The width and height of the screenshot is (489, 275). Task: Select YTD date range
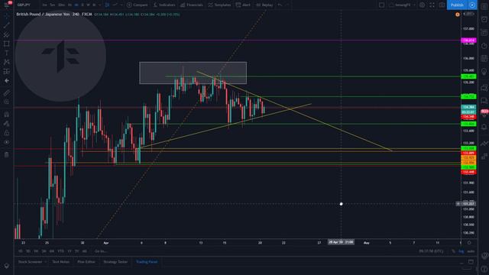tap(60, 251)
